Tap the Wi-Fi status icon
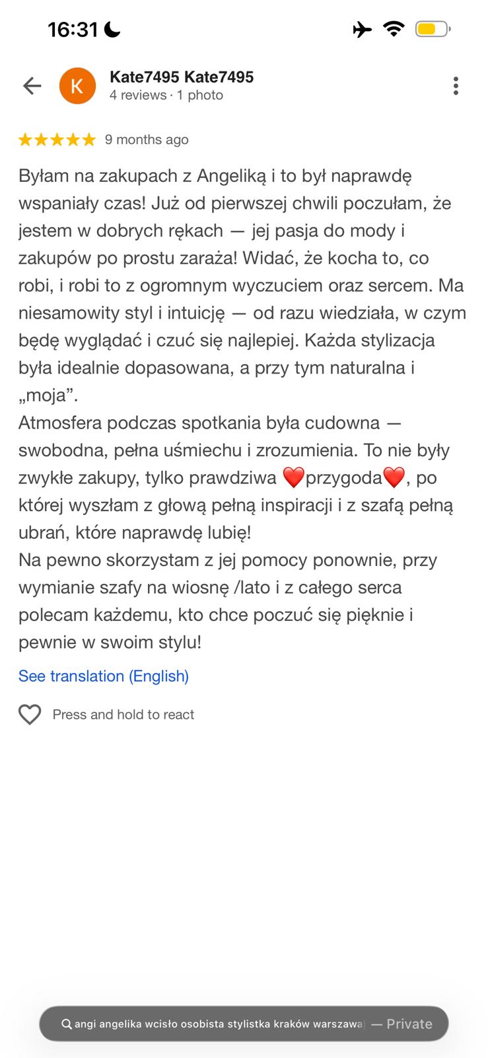 tap(394, 29)
